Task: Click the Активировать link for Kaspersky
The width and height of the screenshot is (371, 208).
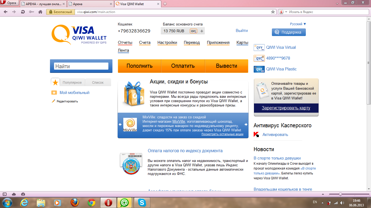Action: (275, 135)
